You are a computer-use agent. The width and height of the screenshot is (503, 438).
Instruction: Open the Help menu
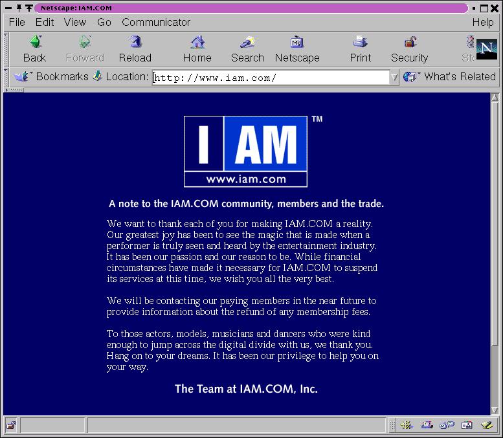click(x=483, y=22)
